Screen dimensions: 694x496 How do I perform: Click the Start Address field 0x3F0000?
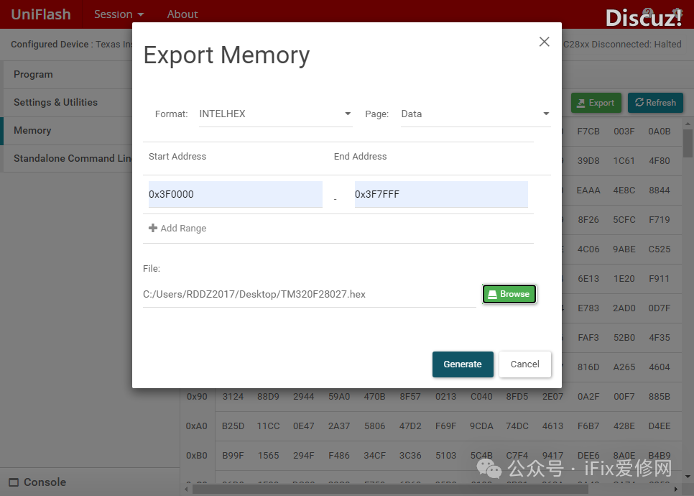235,194
